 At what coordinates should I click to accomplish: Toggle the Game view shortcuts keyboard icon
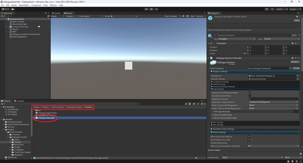click(188, 16)
